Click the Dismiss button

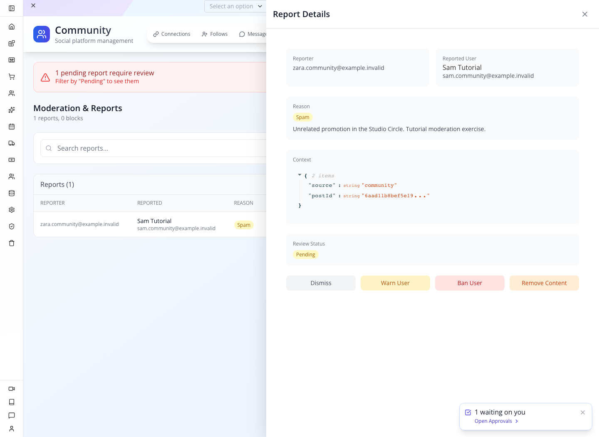tap(321, 283)
